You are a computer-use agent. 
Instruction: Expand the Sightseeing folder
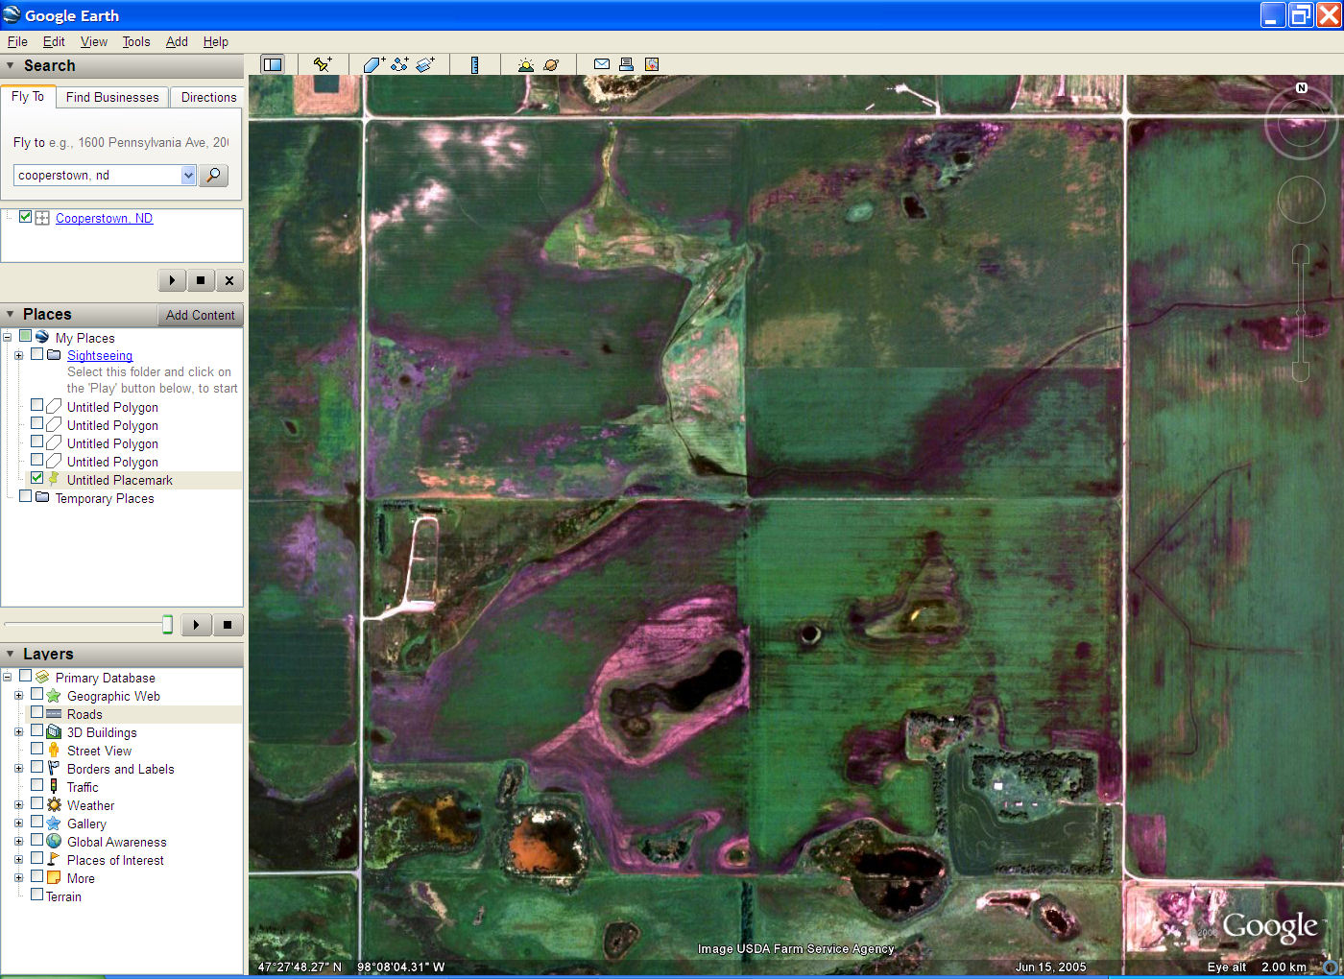(18, 355)
